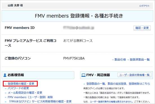Click arrow icon before 登録情報の確認・変更
This screenshot has width=155, height=104.
[x=6, y=84]
